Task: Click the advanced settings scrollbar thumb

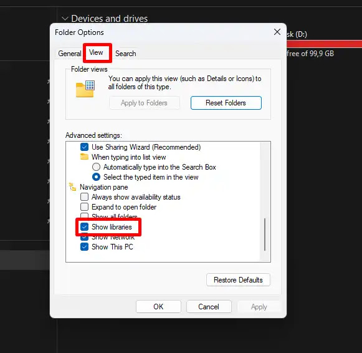Action: [x=265, y=235]
